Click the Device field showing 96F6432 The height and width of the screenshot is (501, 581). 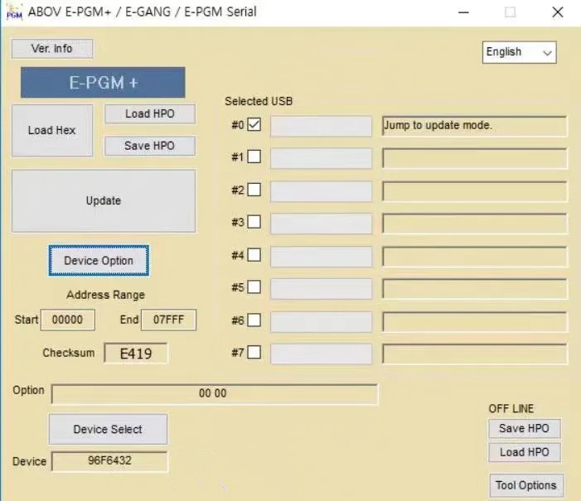pyautogui.click(x=109, y=461)
